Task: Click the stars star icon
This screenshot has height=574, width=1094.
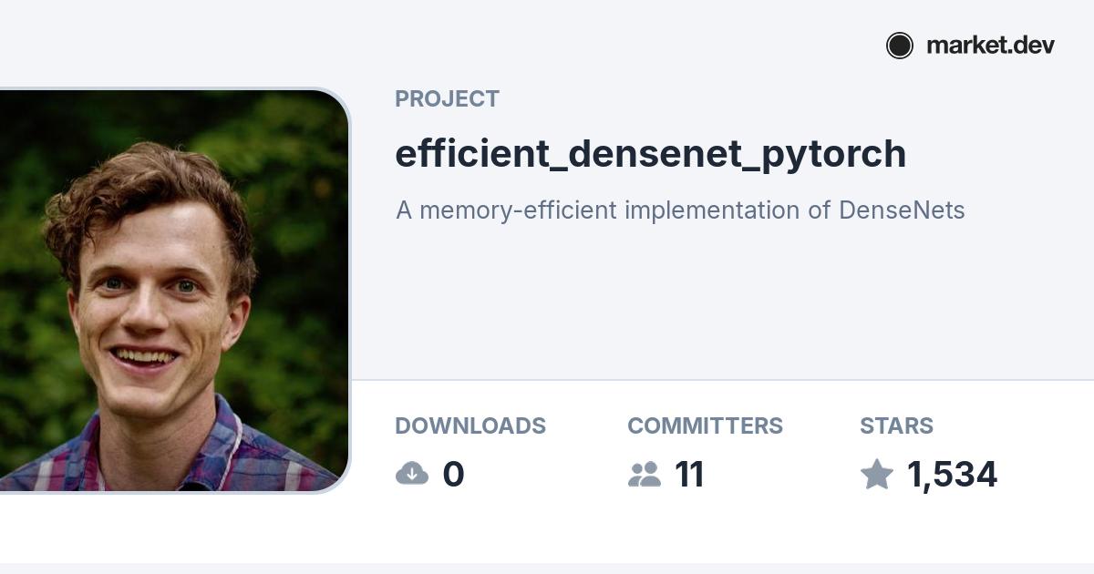Action: 877,474
